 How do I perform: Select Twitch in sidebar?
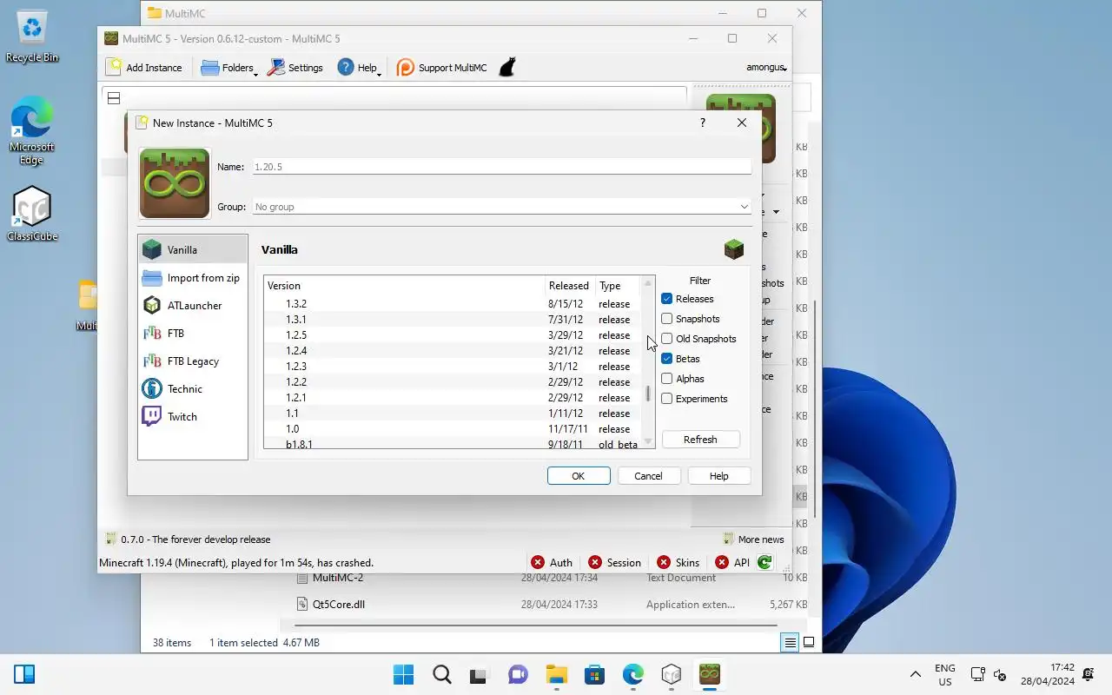pos(193,416)
